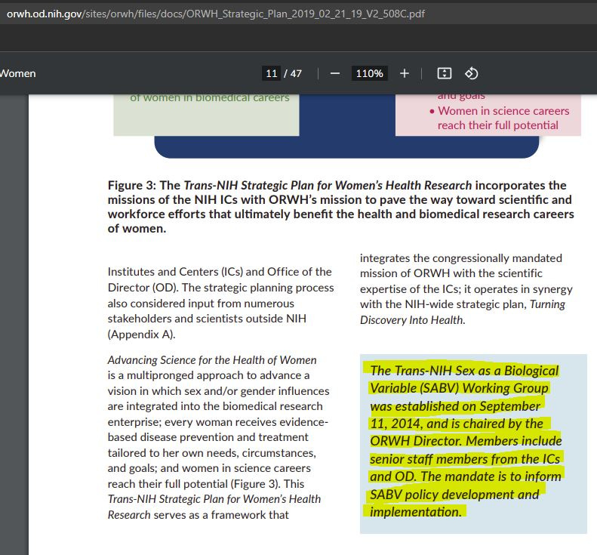Click the "(Appendix A)." reference text
This screenshot has width=597, height=555.
(x=142, y=335)
